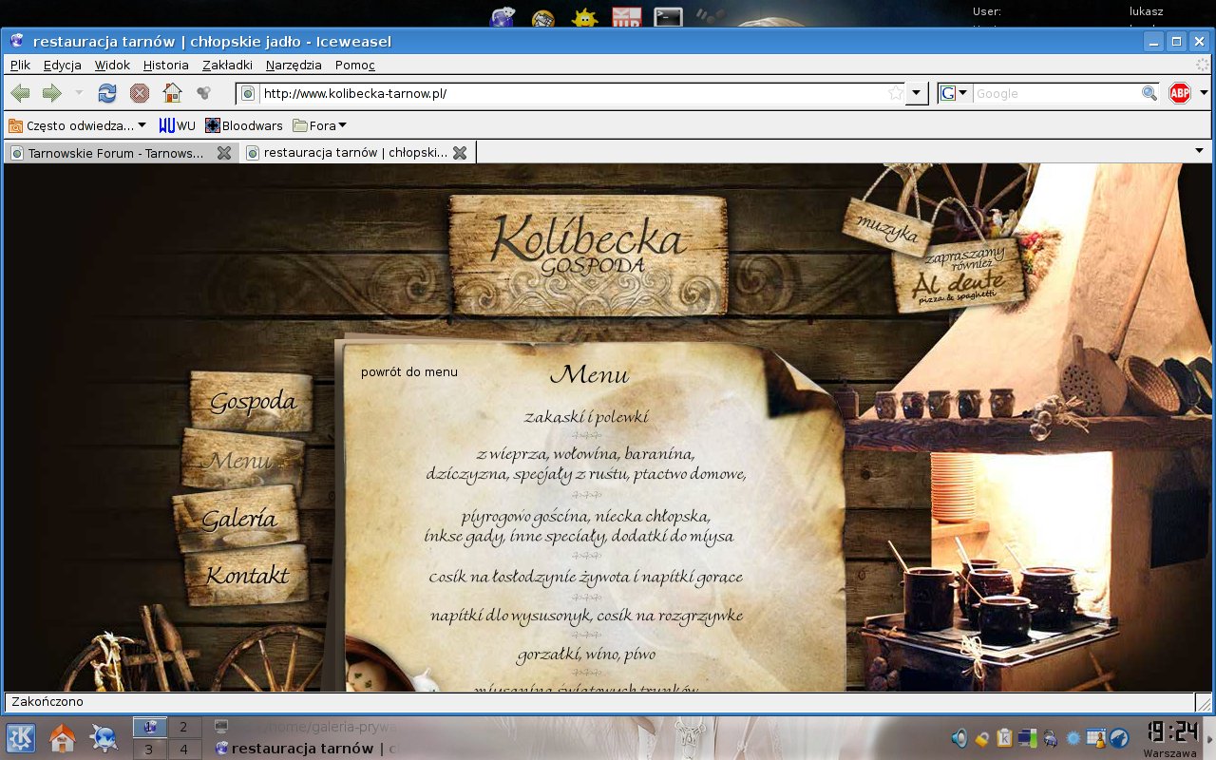
Task: Open the KDE application launcher
Action: [21, 738]
